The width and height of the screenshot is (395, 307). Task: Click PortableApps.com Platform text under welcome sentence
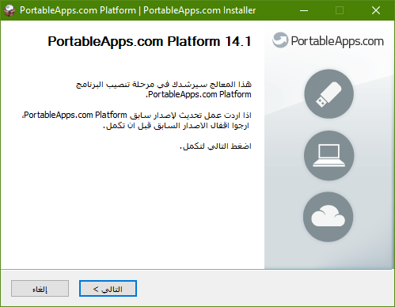(199, 94)
